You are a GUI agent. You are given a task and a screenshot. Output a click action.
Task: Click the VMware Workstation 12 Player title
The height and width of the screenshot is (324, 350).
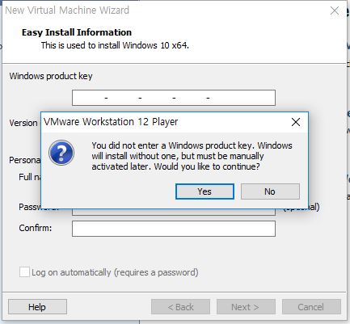[x=111, y=122]
